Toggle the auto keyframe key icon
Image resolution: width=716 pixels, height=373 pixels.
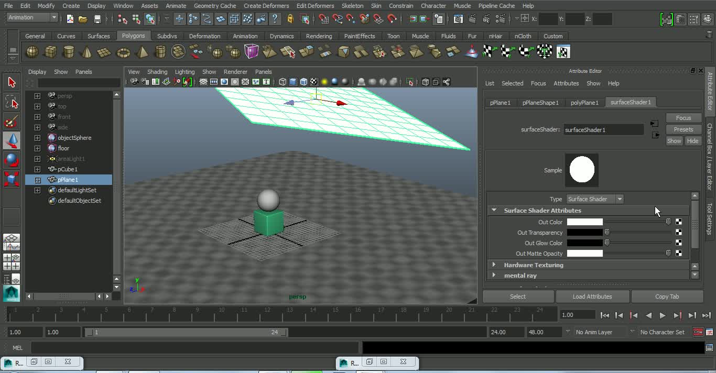coord(698,332)
